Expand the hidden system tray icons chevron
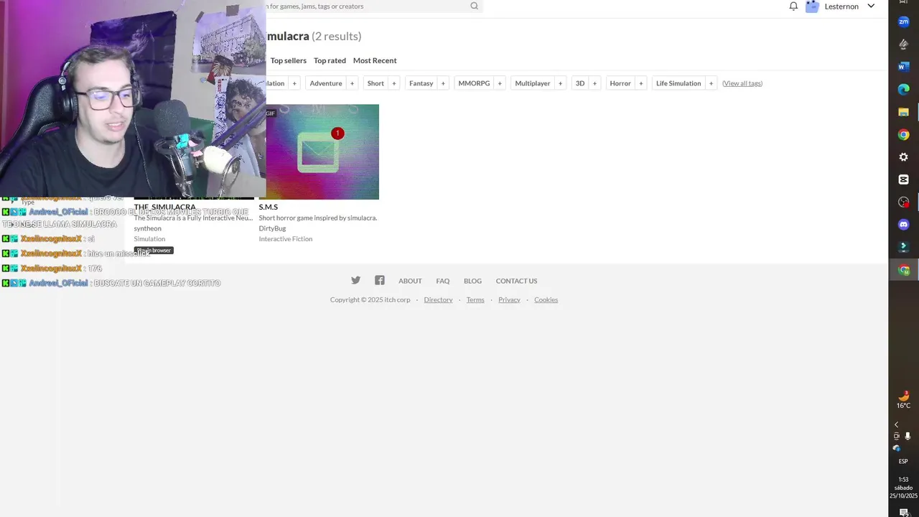 [x=896, y=425]
